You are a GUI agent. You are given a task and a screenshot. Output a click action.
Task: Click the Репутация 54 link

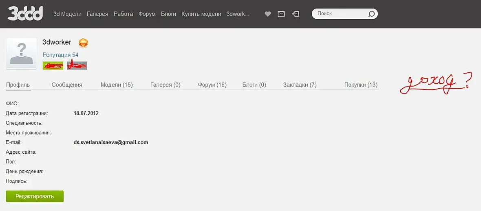[60, 55]
